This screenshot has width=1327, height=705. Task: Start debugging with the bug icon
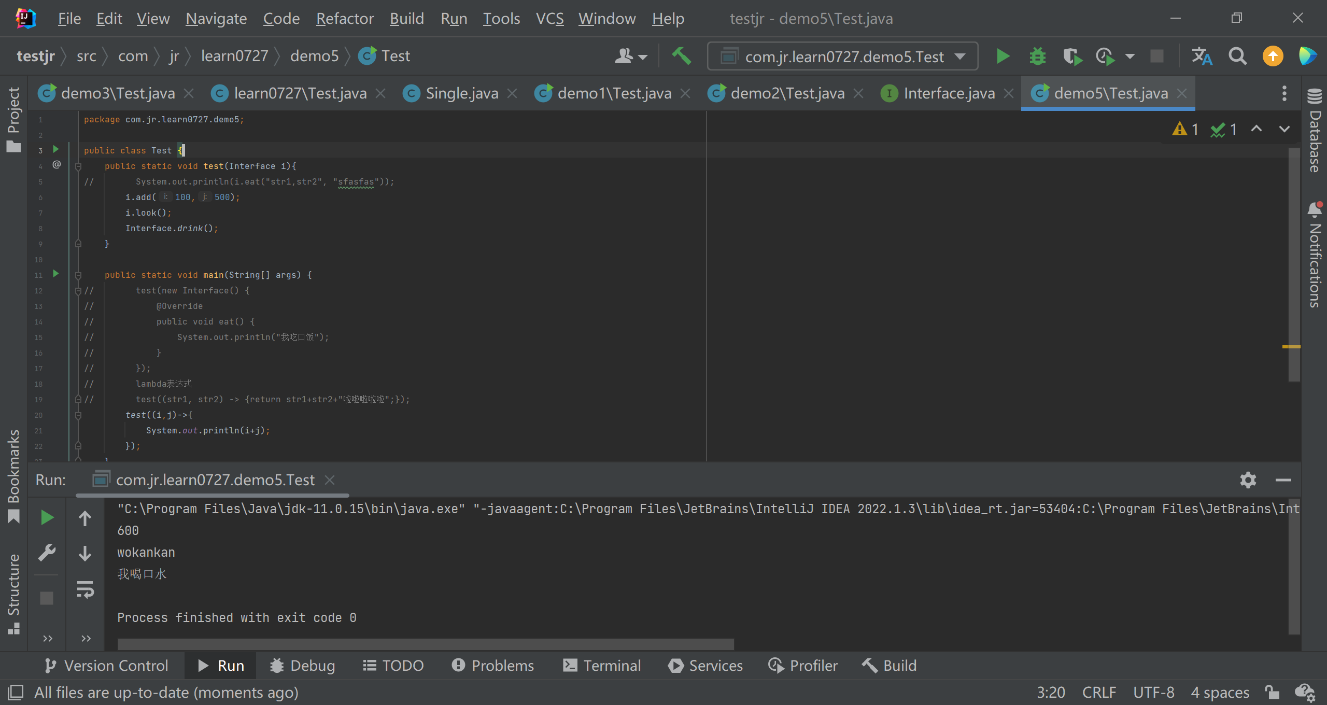tap(1037, 56)
